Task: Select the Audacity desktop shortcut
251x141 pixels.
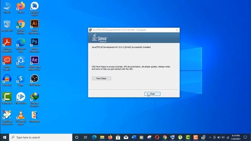Action: click(7, 80)
